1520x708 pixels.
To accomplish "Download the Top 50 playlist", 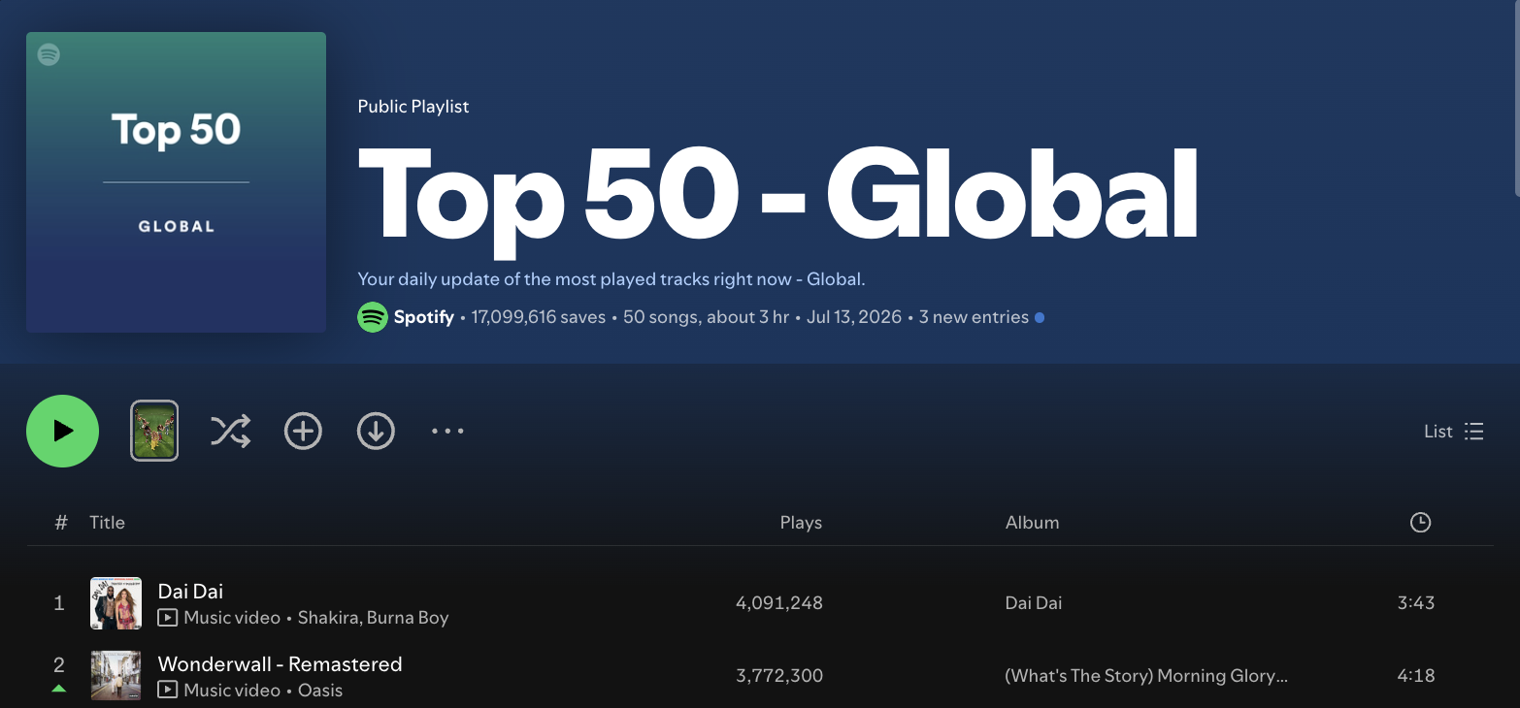I will (x=376, y=431).
